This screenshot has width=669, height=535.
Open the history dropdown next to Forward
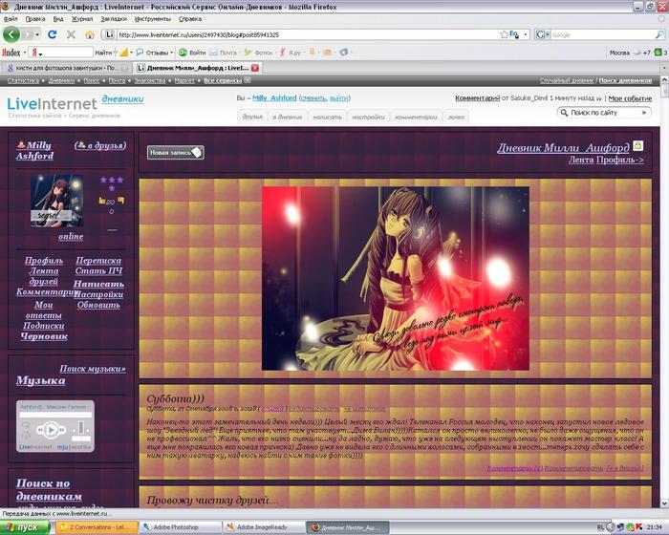(x=37, y=34)
